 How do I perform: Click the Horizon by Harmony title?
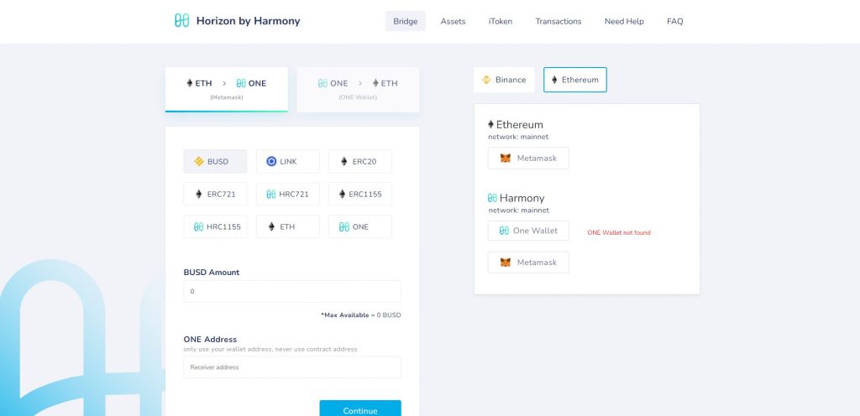(248, 21)
